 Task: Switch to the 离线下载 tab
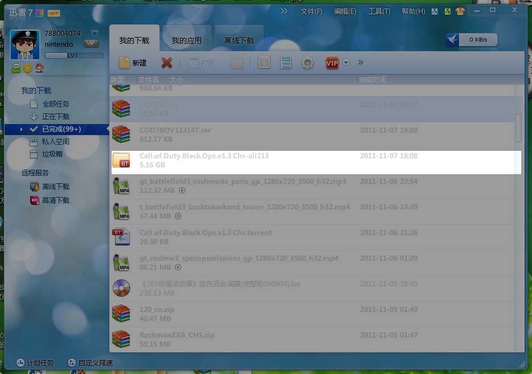[x=239, y=40]
